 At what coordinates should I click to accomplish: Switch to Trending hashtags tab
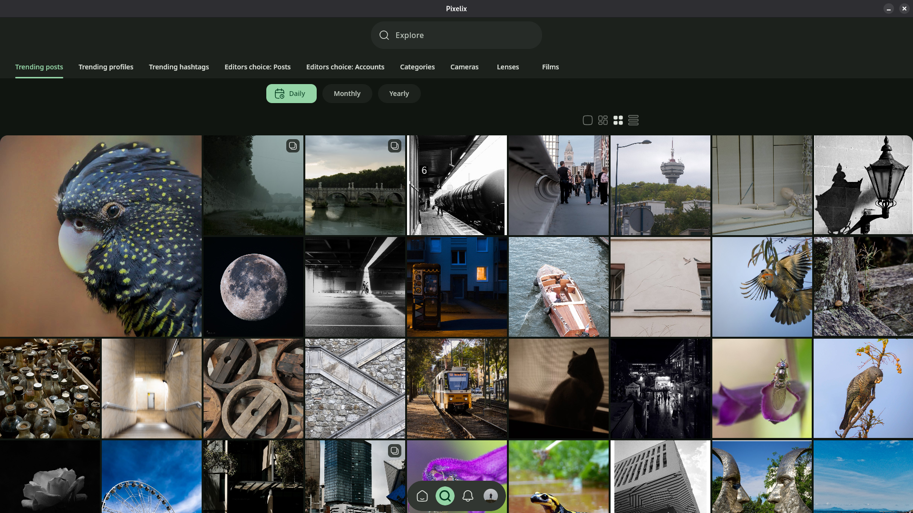tap(179, 67)
